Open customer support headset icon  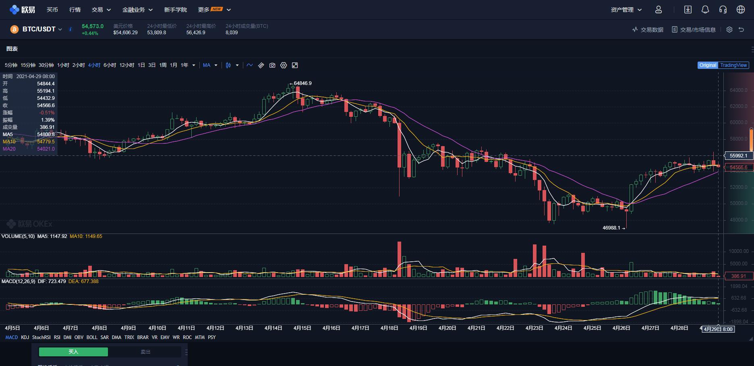723,9
